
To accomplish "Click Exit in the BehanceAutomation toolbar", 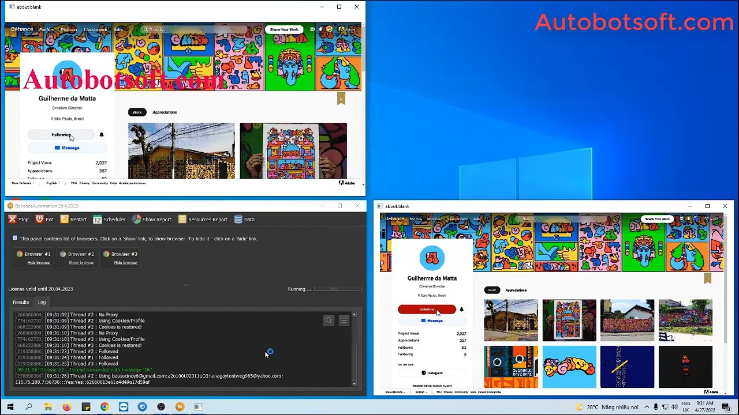I will click(44, 220).
